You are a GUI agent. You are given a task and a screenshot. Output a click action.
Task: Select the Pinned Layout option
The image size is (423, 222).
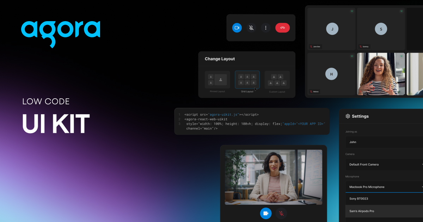217,80
